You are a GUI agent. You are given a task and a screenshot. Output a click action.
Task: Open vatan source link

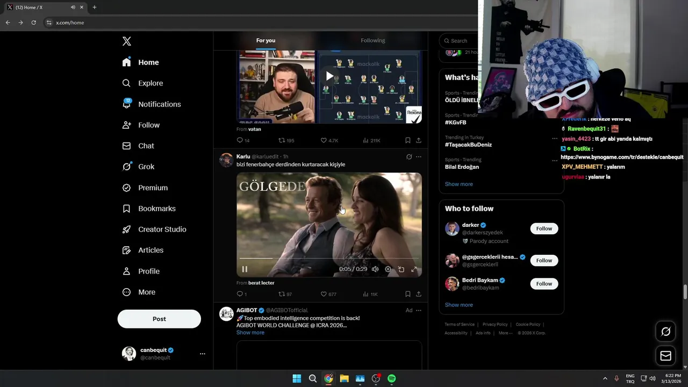click(255, 129)
